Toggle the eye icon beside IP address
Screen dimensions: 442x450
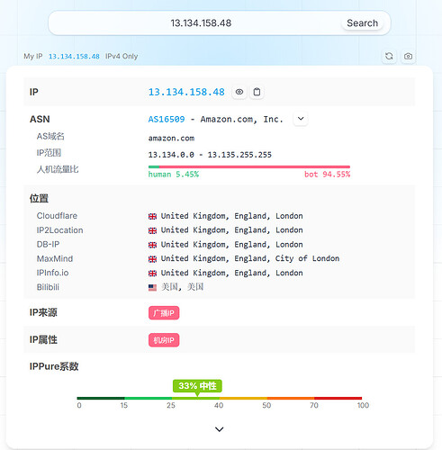(x=239, y=92)
